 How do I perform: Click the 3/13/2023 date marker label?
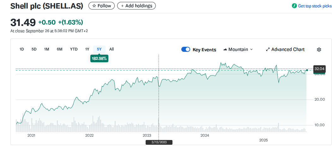pyautogui.click(x=159, y=142)
